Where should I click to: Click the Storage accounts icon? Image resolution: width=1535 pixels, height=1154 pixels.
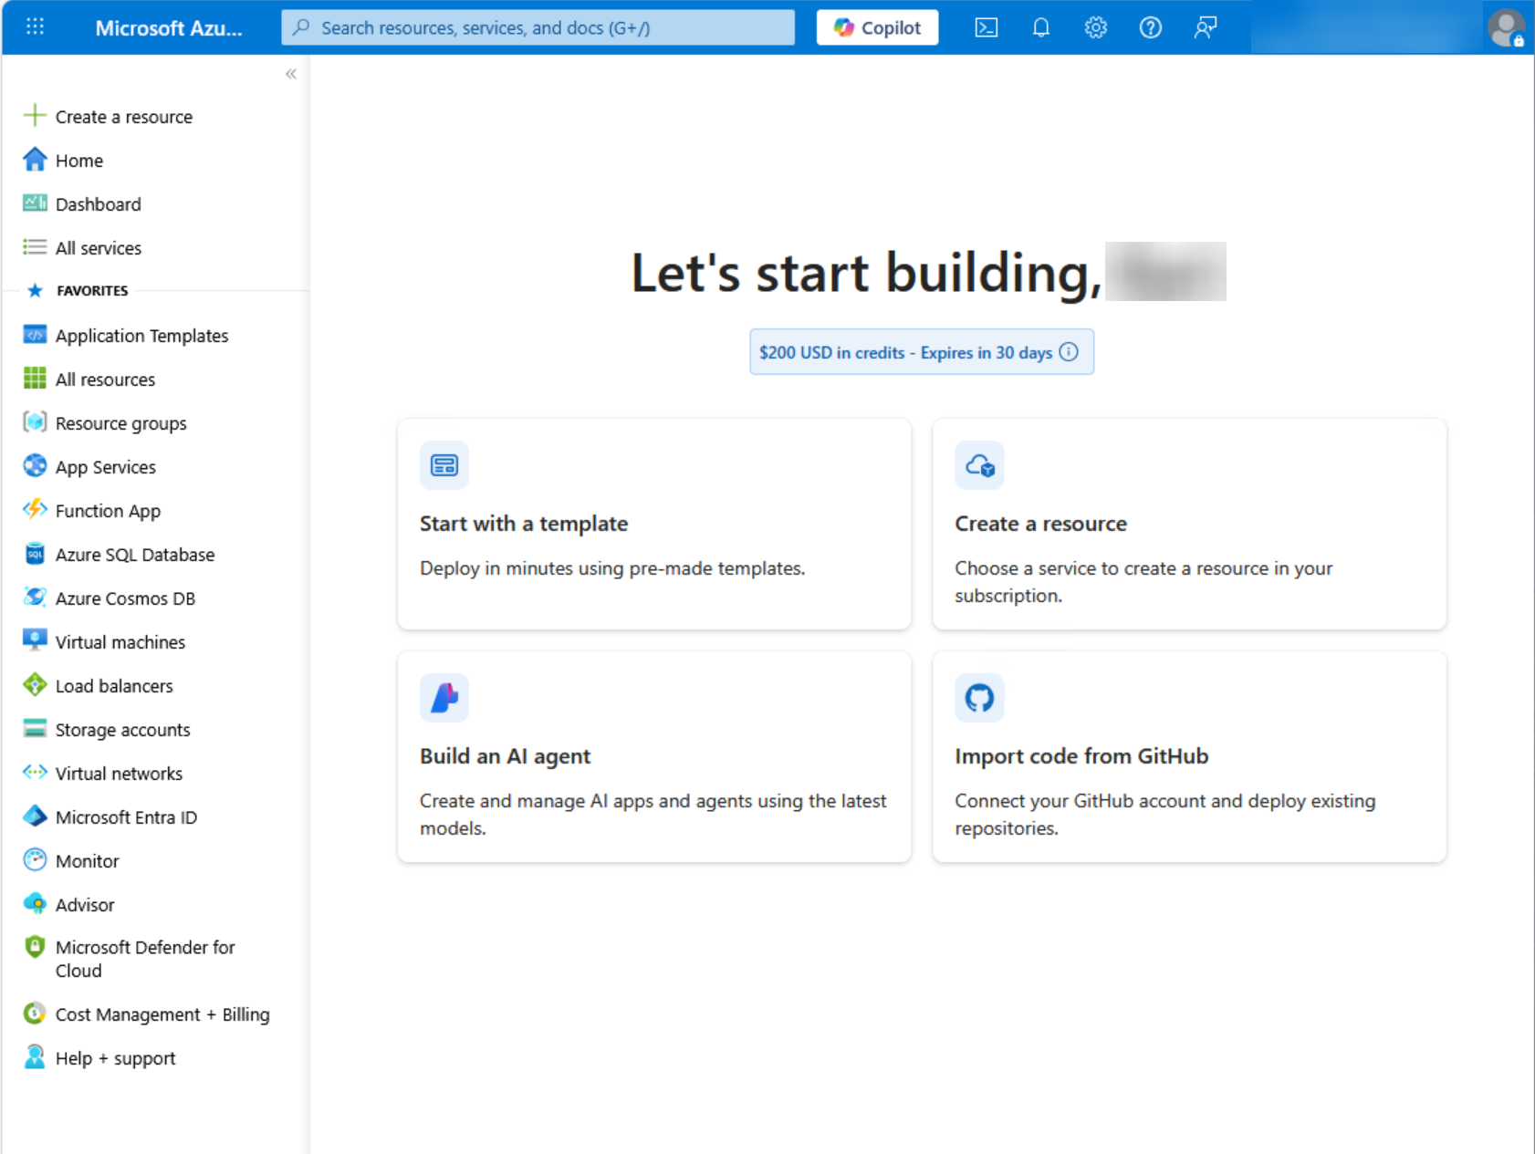35,729
